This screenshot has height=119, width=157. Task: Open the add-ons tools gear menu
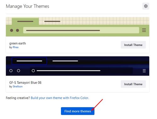click(x=146, y=6)
